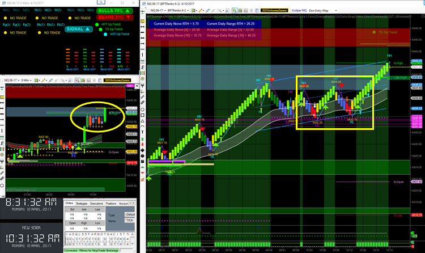425x253 pixels.
Task: Click the Connected - Rithmic status bar entry
Action: tap(91, 251)
